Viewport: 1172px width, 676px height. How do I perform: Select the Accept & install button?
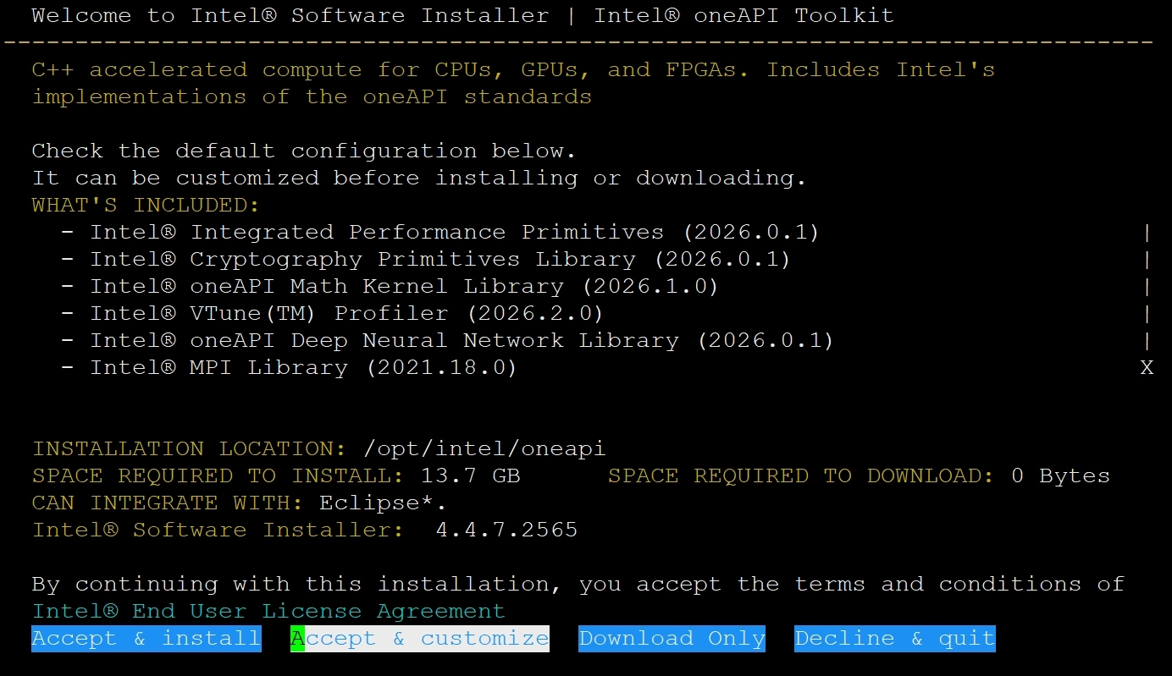click(x=146, y=639)
